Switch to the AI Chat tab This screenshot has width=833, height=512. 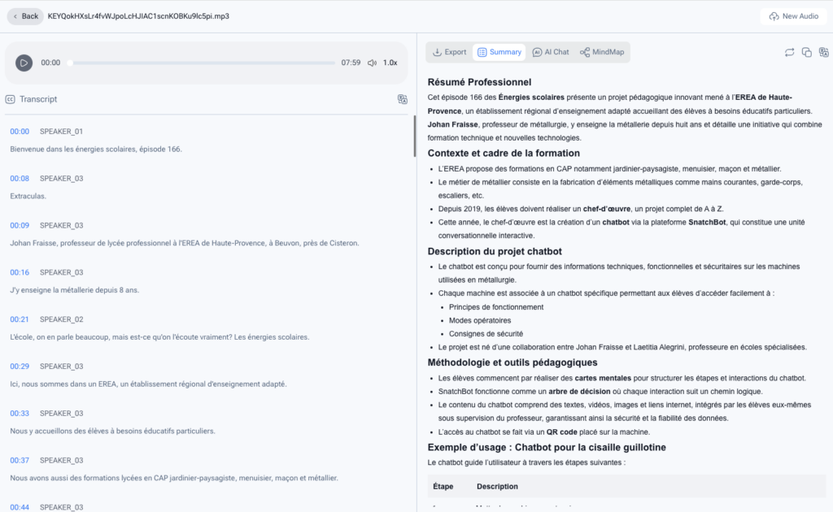point(550,52)
